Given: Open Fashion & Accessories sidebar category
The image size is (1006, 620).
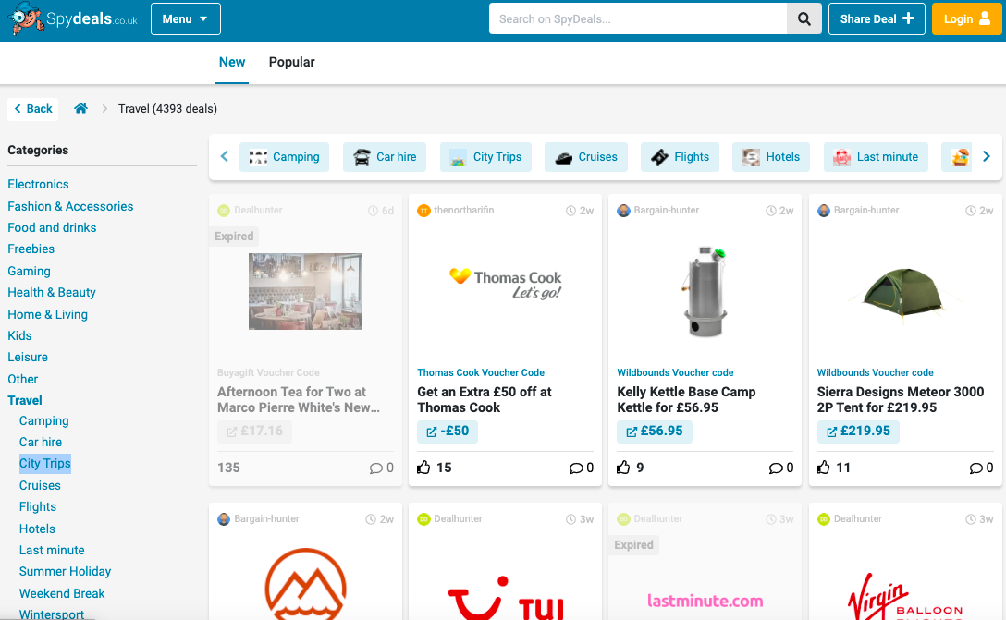Looking at the screenshot, I should pos(70,206).
